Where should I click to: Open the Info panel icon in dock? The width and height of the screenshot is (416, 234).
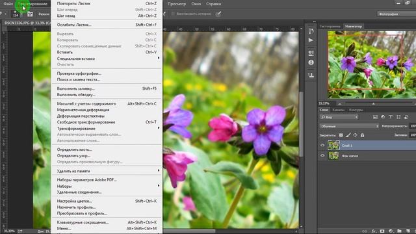[311, 62]
